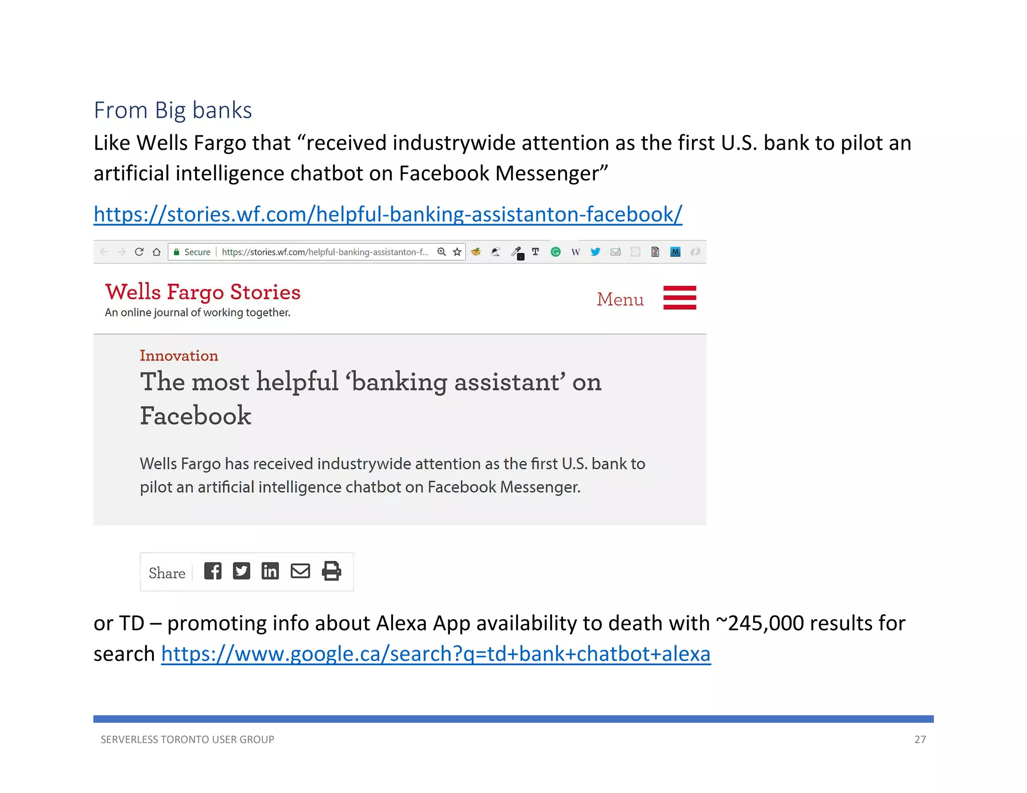Share the article by email icon

pyautogui.click(x=300, y=571)
